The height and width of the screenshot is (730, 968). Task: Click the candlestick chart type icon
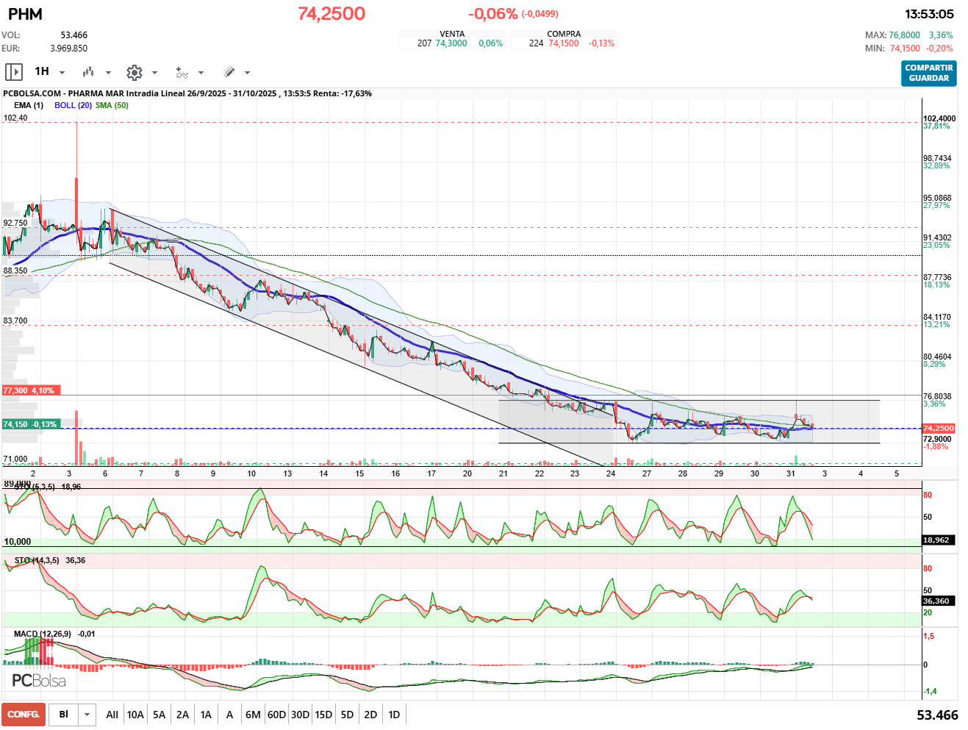click(88, 72)
